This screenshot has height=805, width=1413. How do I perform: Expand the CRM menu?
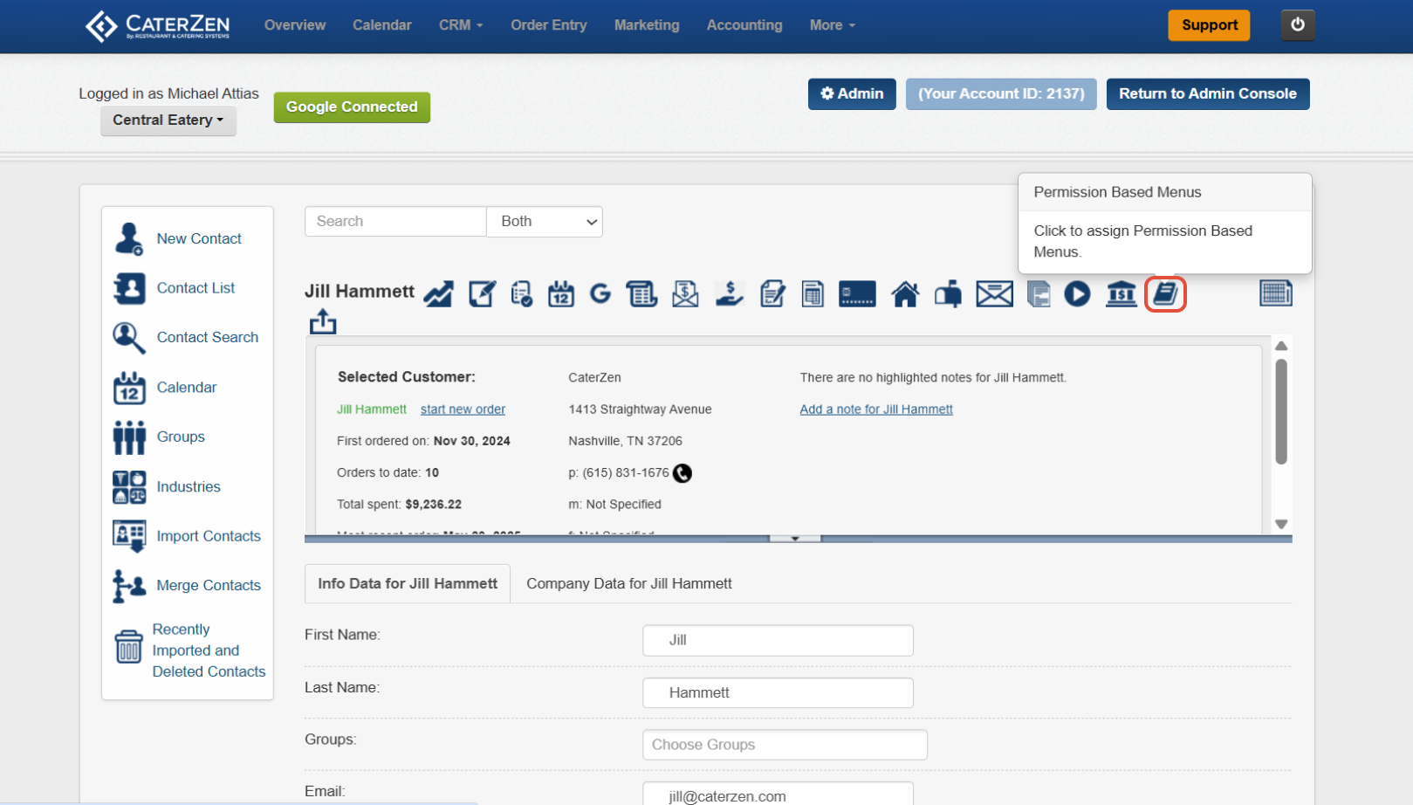(461, 25)
